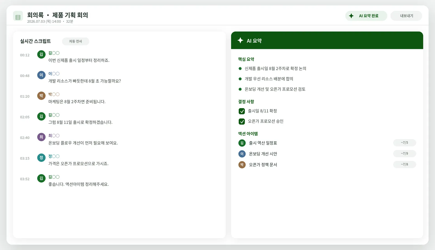Click 정 avatar at timestamp 03:15
435x250 pixels.
point(41,158)
